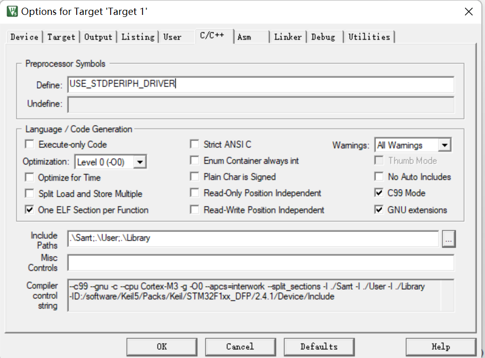Click the Compiler control string box
This screenshot has height=358, width=485.
coord(261,295)
